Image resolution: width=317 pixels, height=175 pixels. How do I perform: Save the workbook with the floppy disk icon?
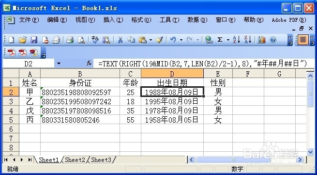[x=34, y=40]
